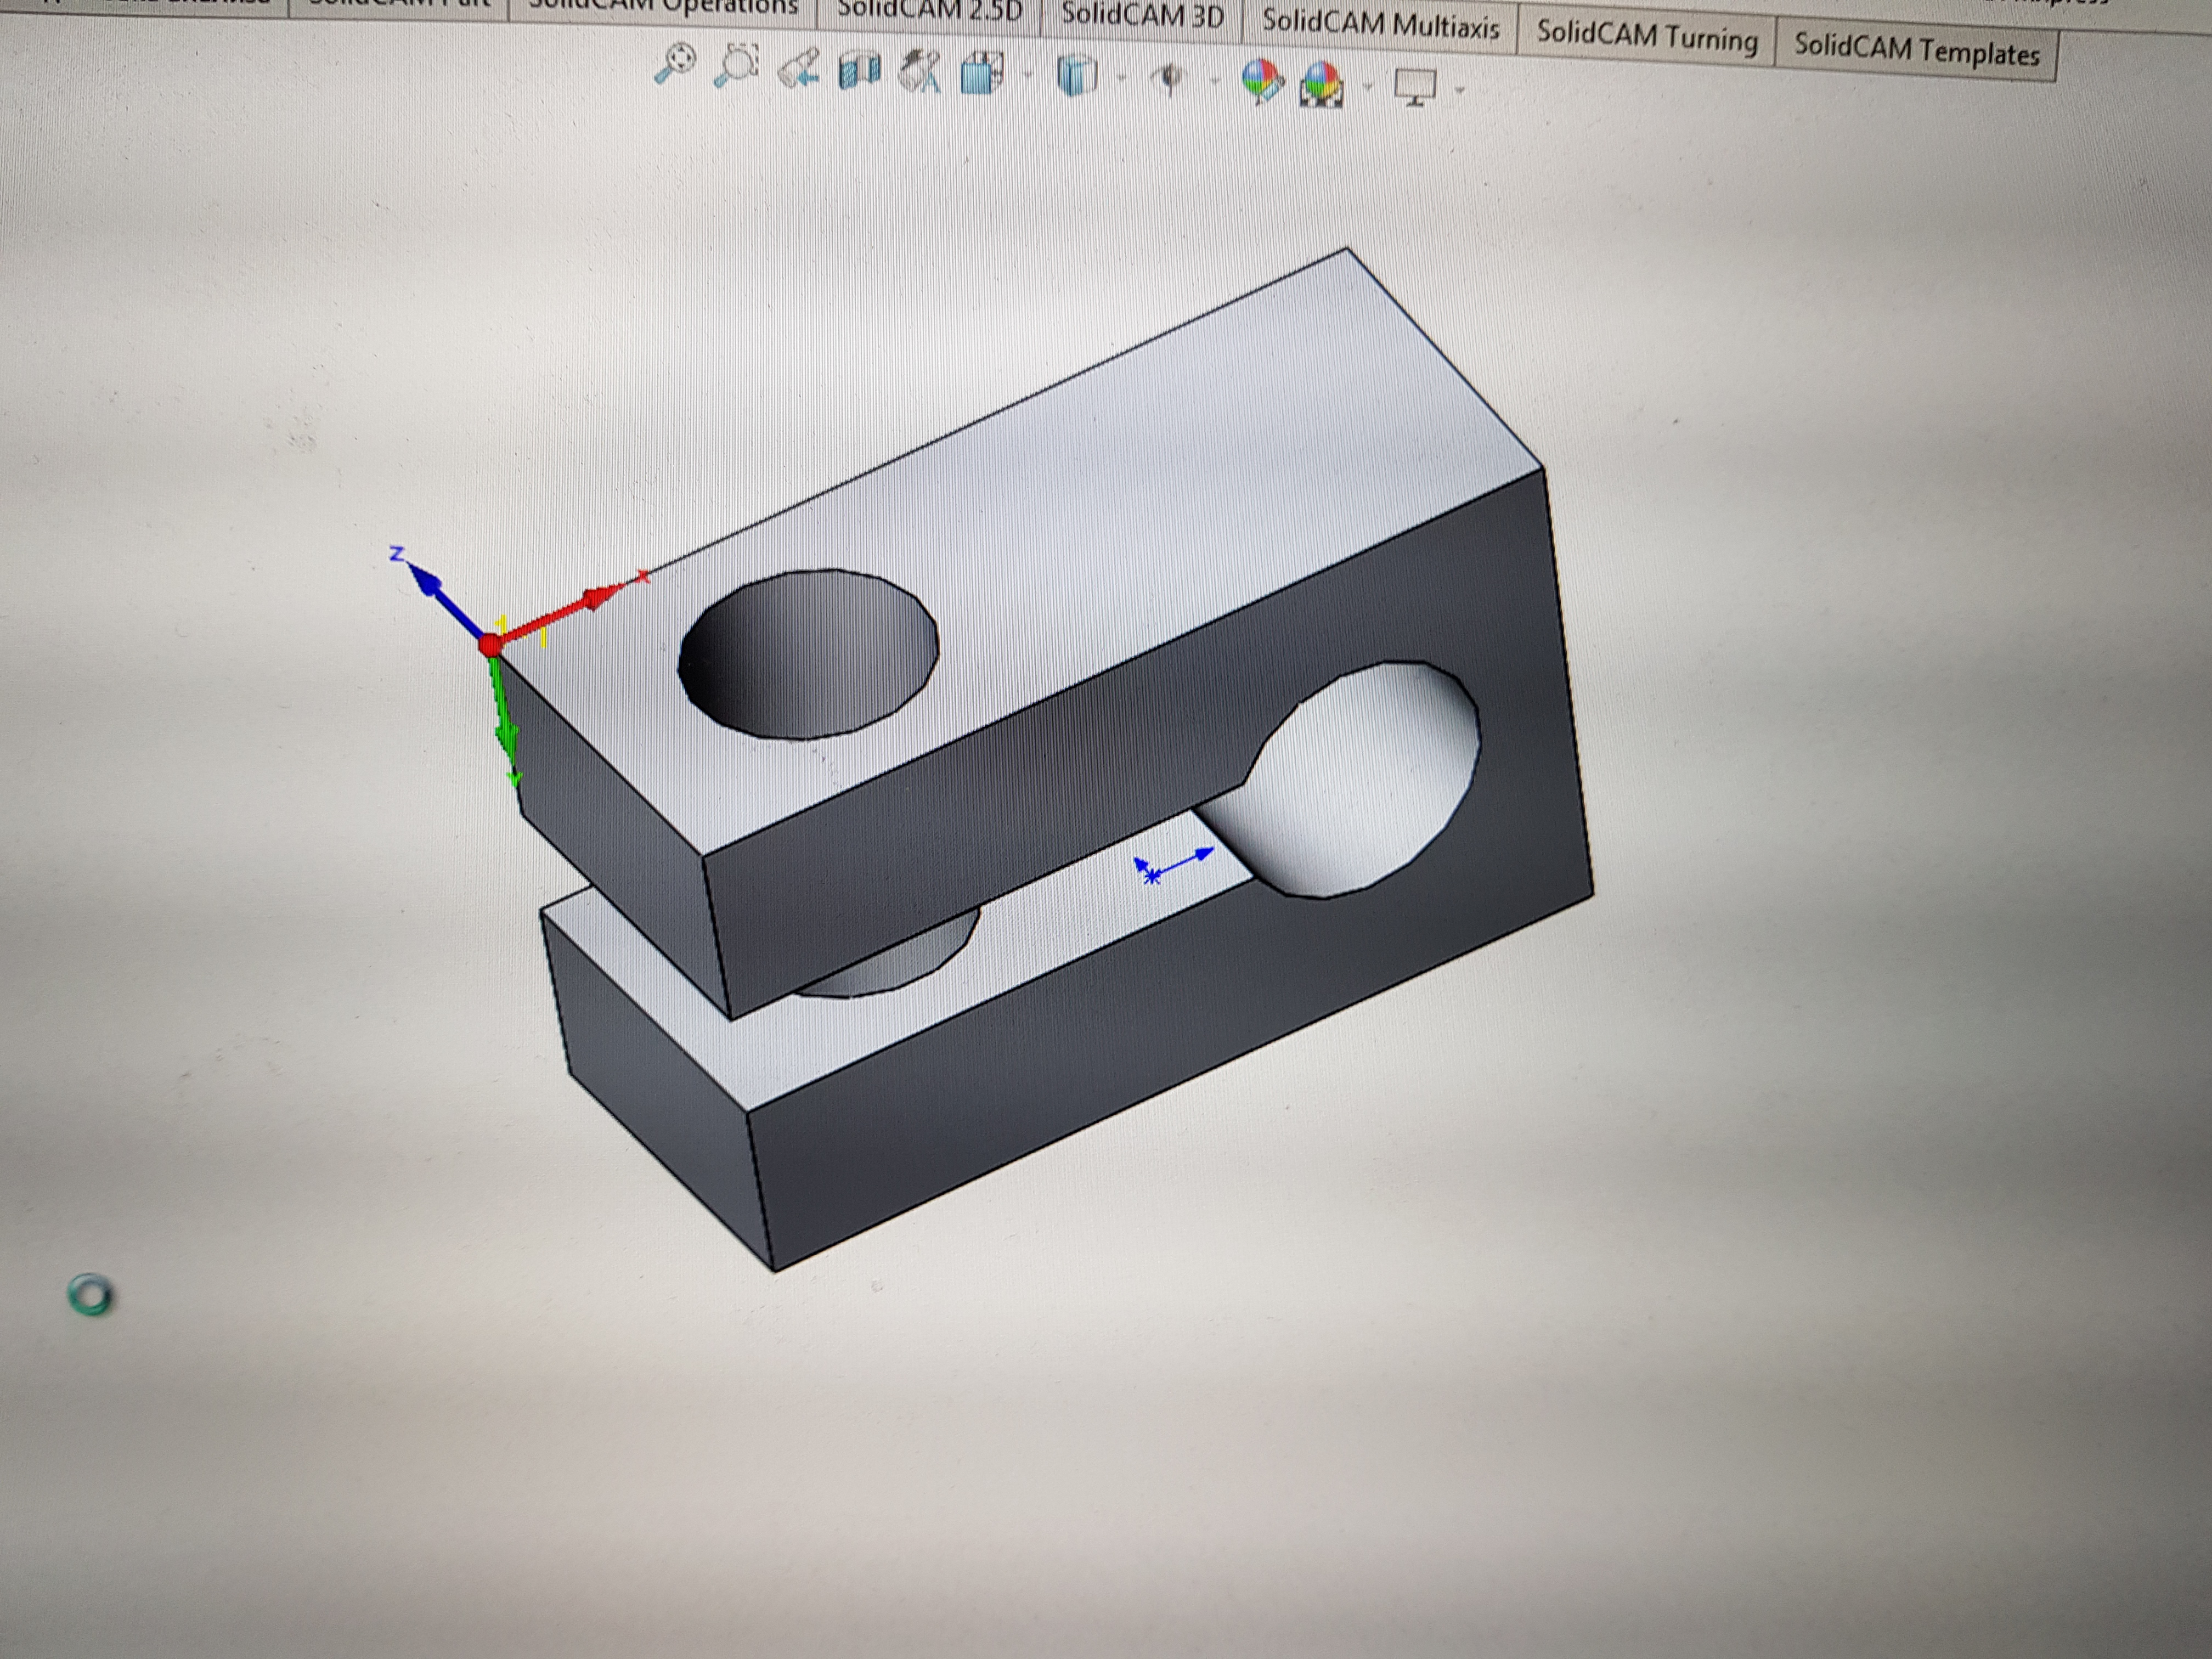The image size is (2212, 1659).
Task: Open the SolidCAM Templates tab
Action: [x=1915, y=51]
